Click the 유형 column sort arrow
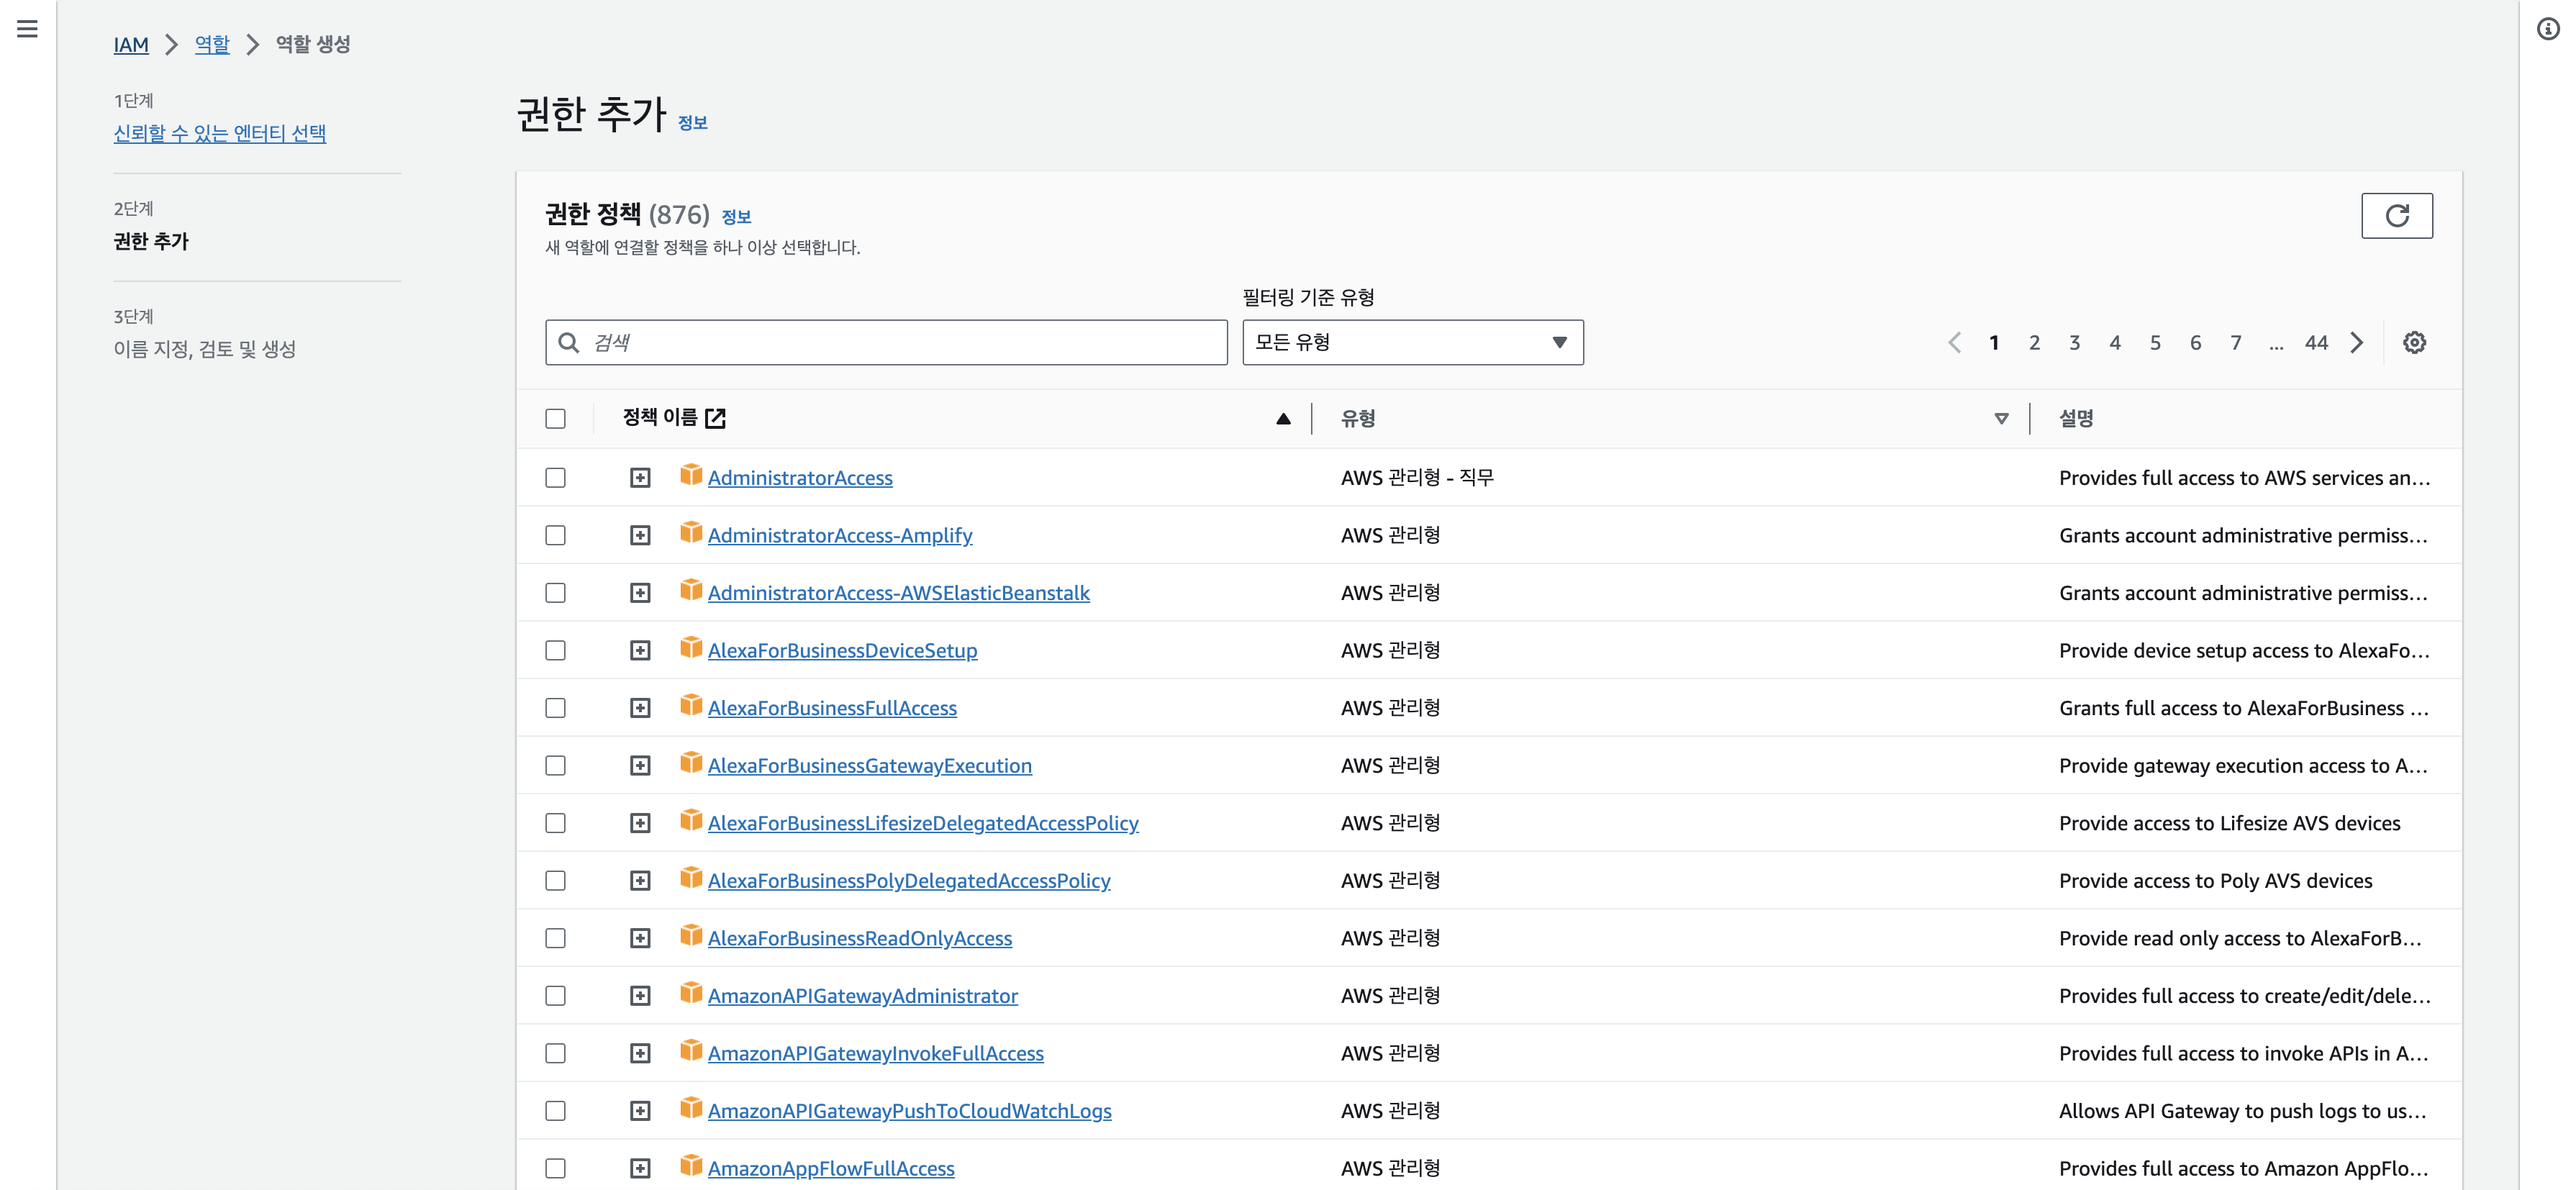This screenshot has width=2576, height=1190. 2001,419
